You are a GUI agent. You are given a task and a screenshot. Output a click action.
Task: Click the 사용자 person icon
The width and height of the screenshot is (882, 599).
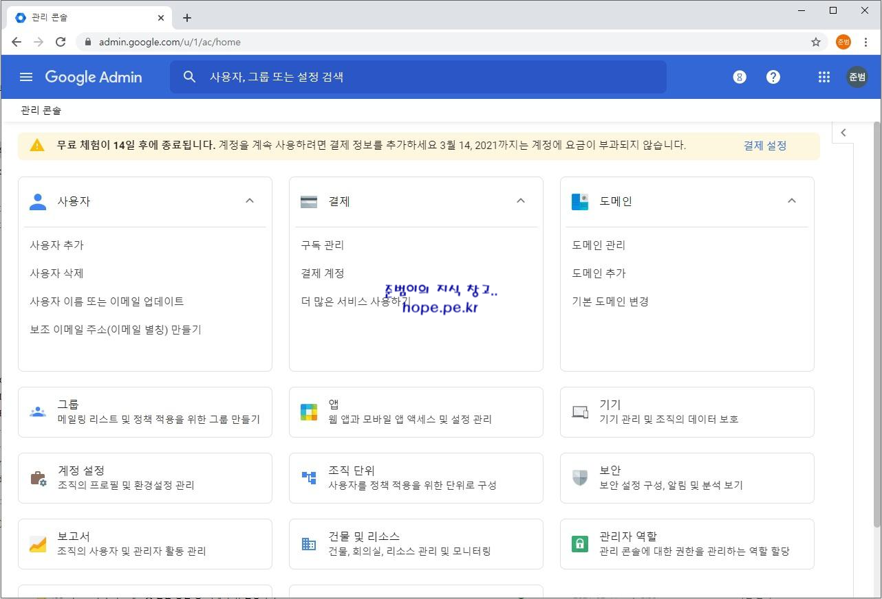[x=38, y=201]
